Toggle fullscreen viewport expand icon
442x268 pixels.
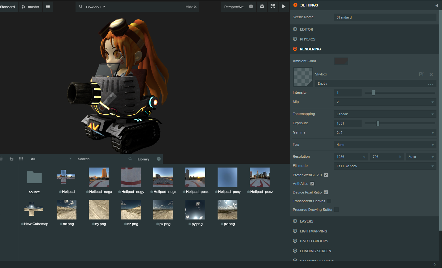pyautogui.click(x=273, y=6)
